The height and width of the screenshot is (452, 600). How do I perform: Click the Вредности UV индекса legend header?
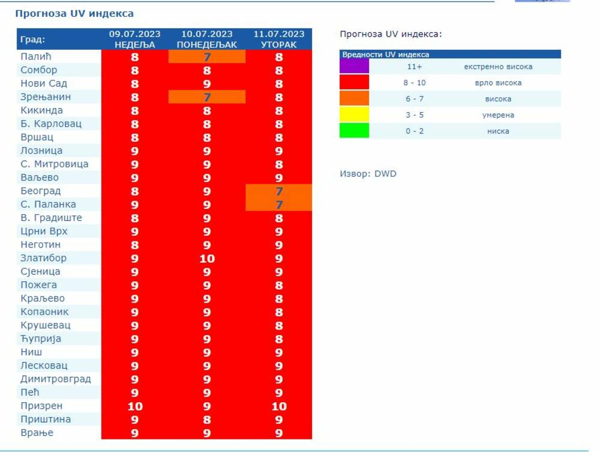(x=385, y=55)
